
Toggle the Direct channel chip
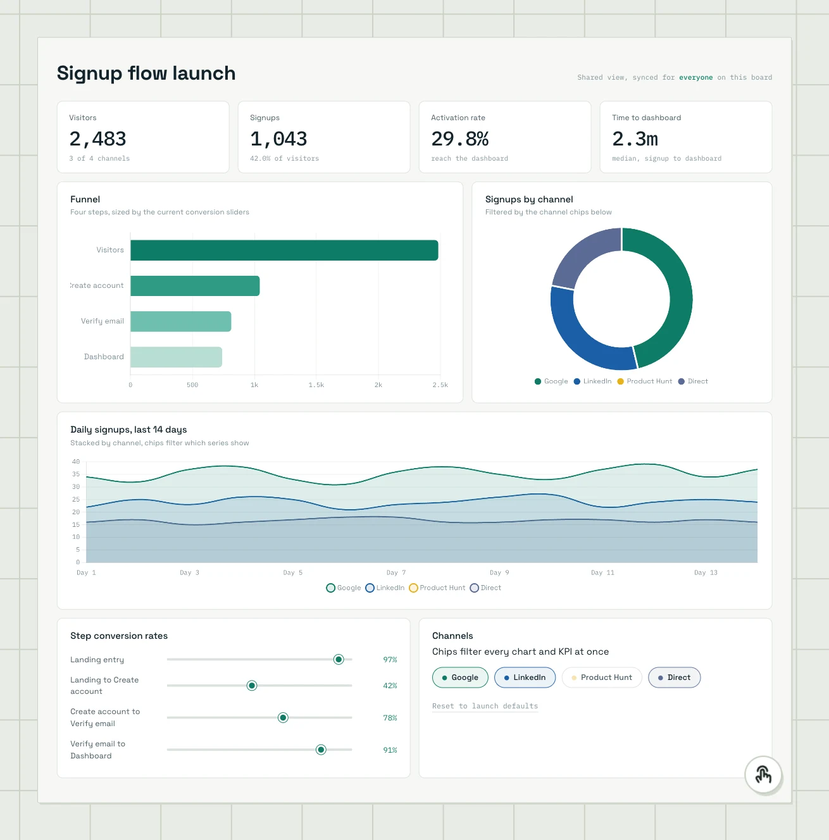tap(674, 677)
